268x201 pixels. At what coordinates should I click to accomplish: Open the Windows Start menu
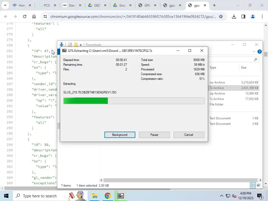[x=6, y=196]
